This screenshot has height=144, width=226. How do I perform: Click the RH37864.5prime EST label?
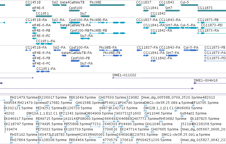tap(24, 140)
